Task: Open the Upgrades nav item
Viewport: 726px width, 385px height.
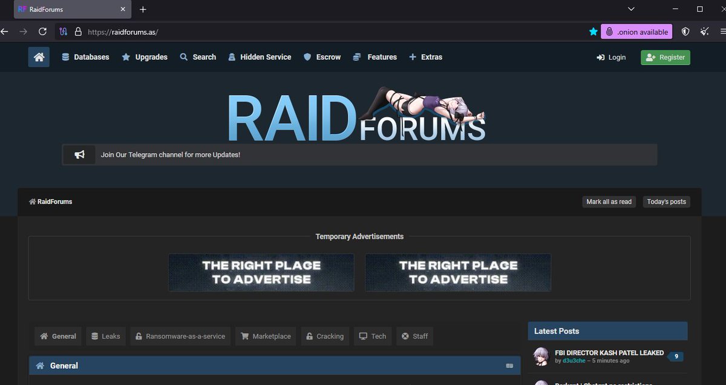Action: coord(145,57)
